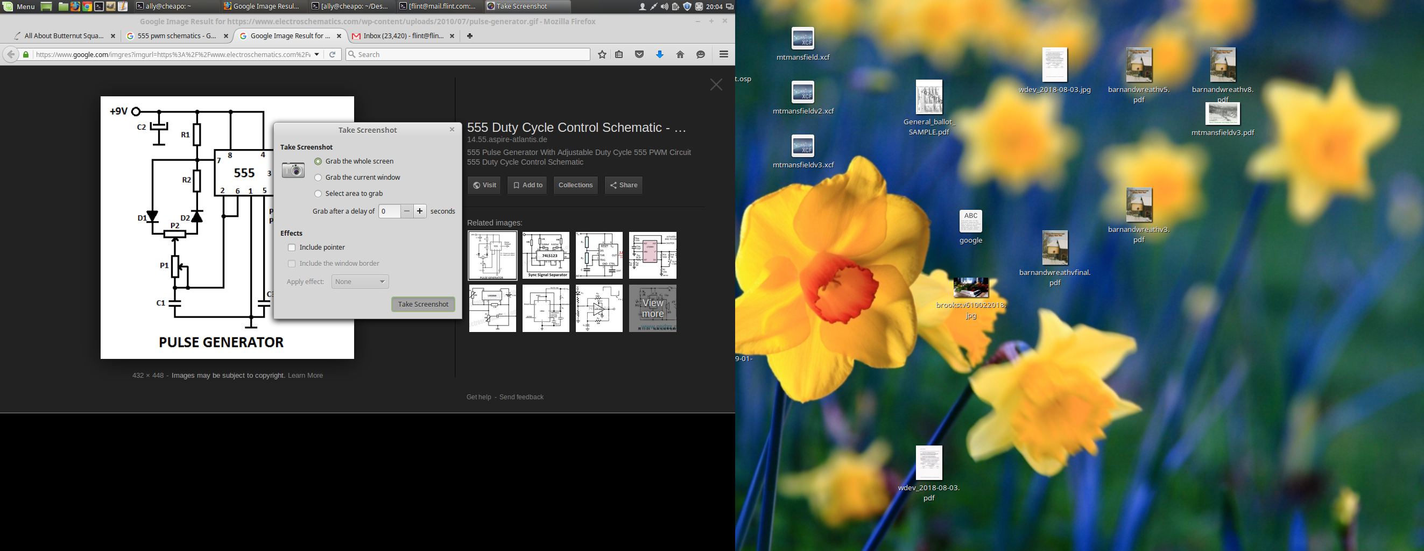Open mtmansfield.xcf desktop file icon
1424x551 pixels.
[x=802, y=39]
